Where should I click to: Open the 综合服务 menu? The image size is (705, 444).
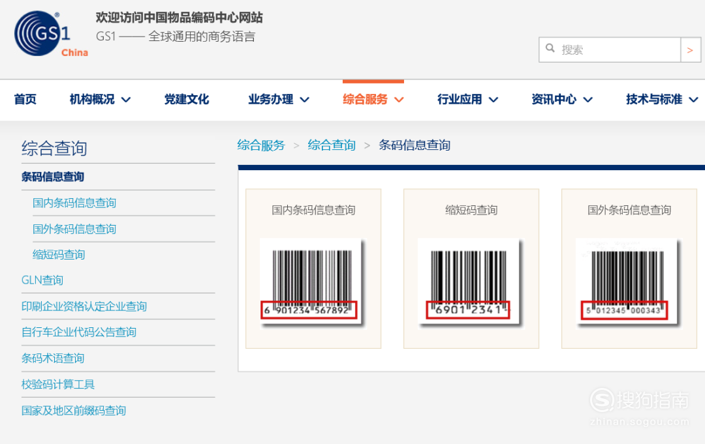[365, 99]
